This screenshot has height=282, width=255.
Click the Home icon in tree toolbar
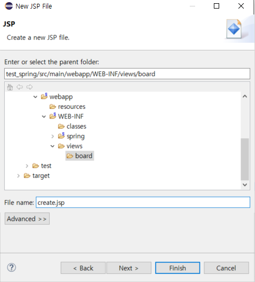point(10,87)
